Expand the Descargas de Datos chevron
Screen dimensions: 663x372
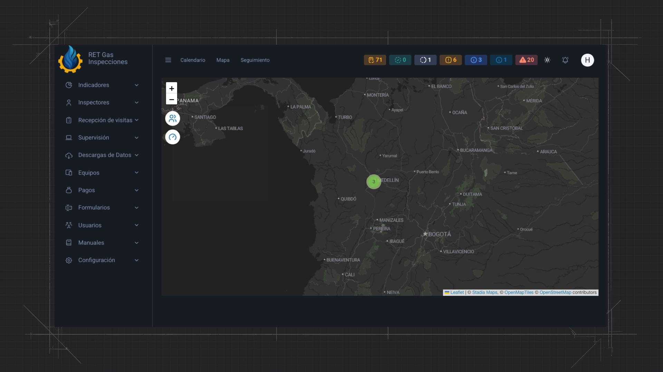point(137,155)
